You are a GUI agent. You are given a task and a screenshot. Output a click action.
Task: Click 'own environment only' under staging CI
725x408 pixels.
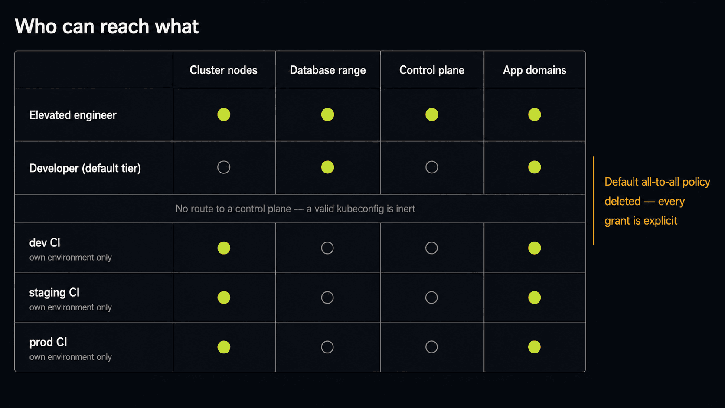click(71, 307)
